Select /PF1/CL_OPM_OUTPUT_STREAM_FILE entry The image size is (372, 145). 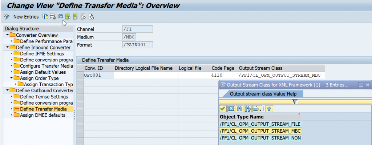[x=260, y=124]
